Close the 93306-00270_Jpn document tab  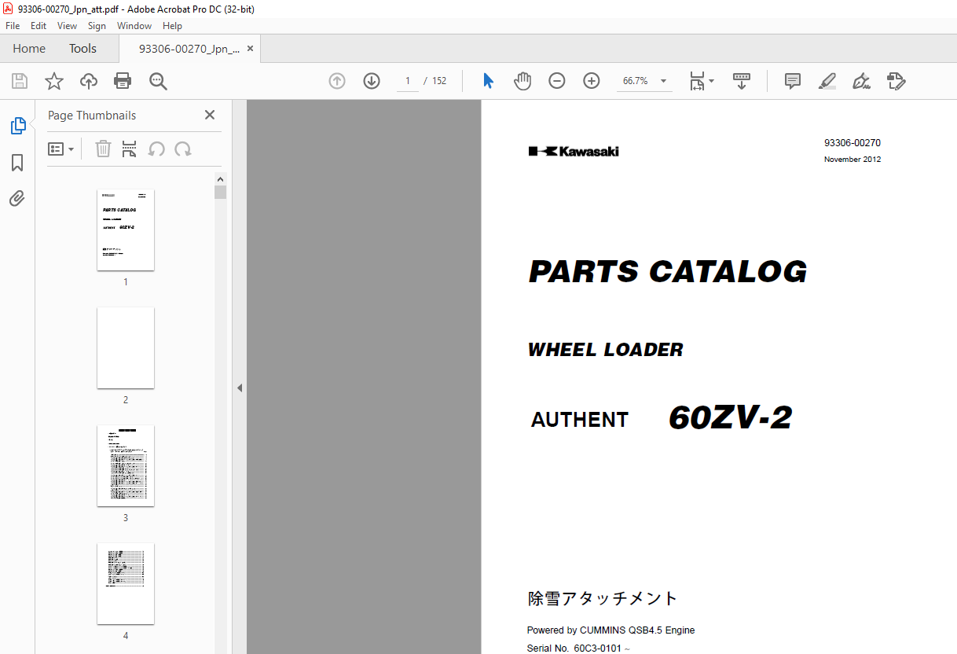tap(251, 49)
